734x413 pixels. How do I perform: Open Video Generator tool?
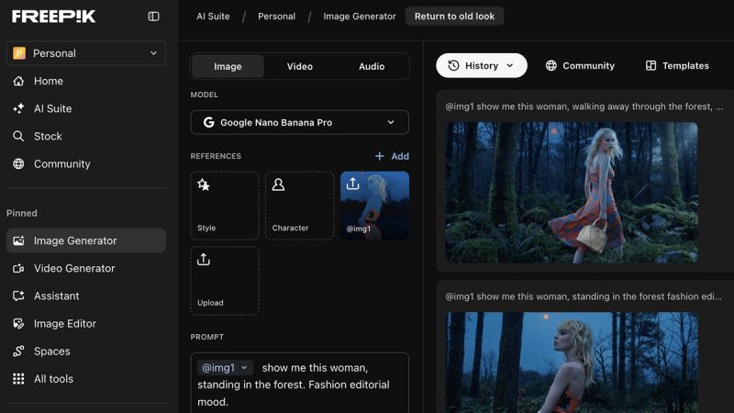tap(74, 268)
